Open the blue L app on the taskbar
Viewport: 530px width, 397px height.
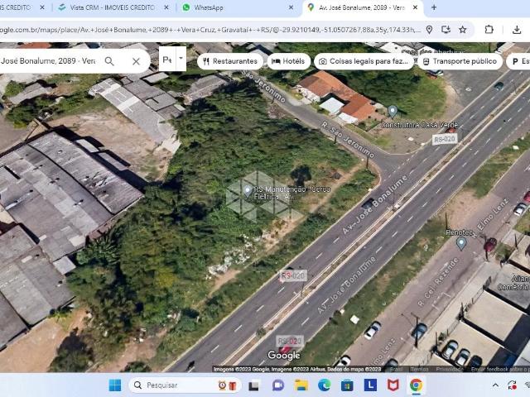pos(370,385)
